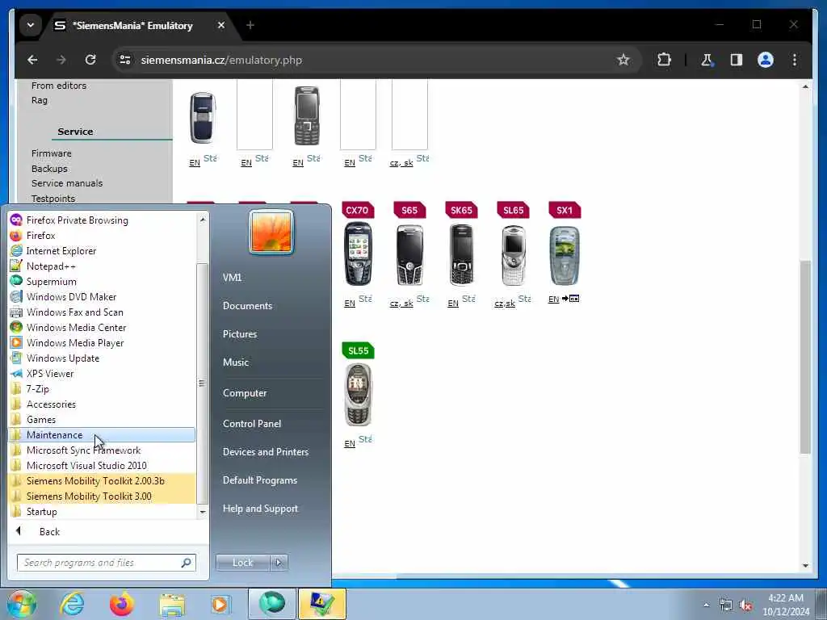Viewport: 827px width, 620px height.
Task: Select the CX70 phone emulator thumbnail
Action: [358, 253]
